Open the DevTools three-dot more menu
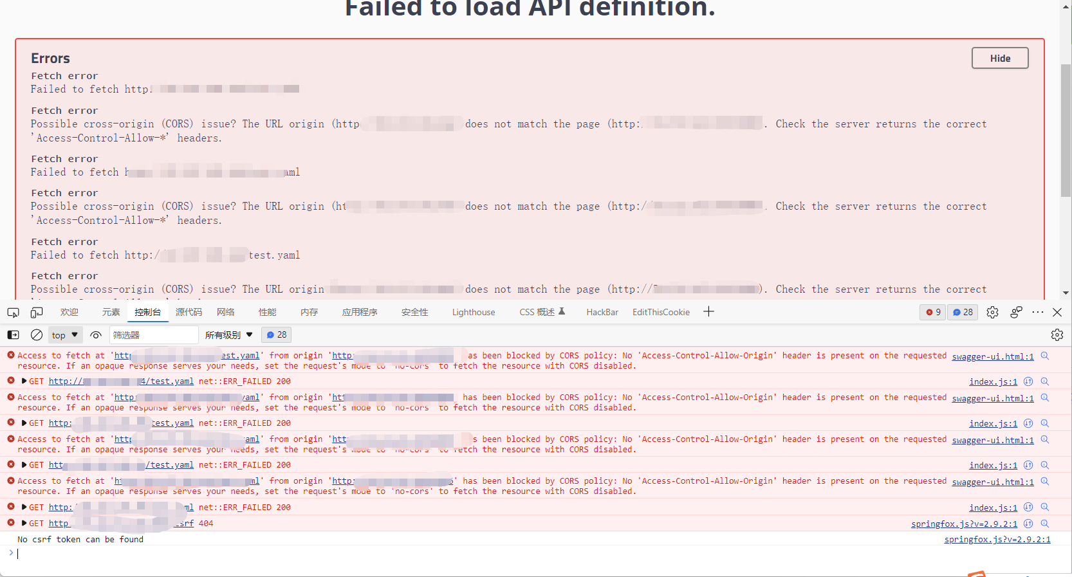 coord(1038,312)
